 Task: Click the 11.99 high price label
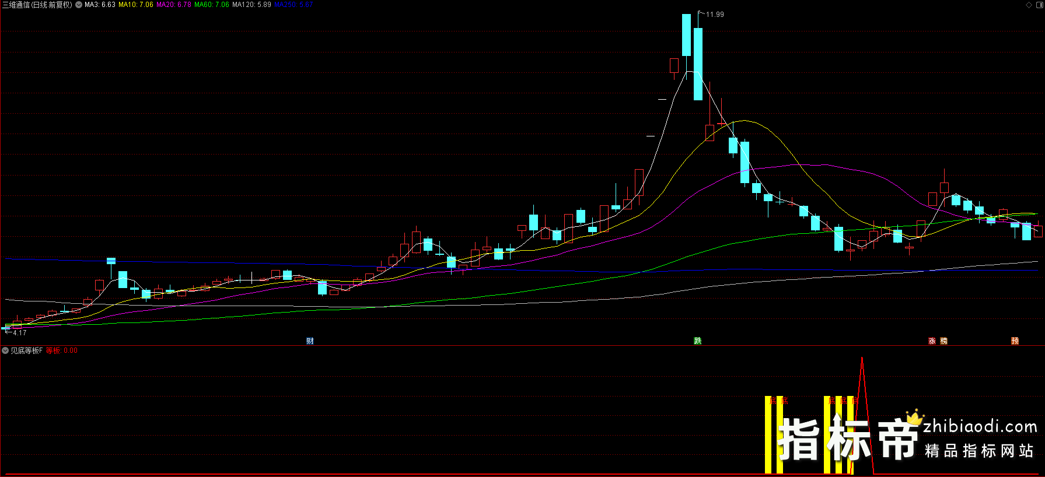715,15
